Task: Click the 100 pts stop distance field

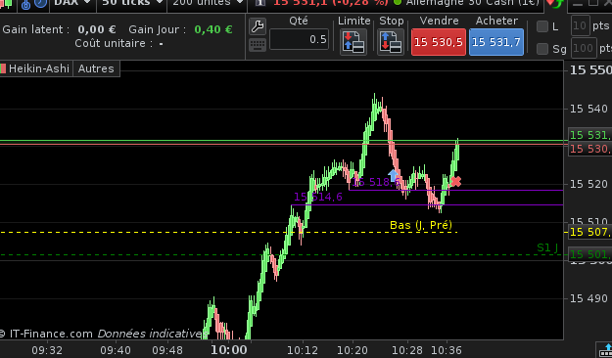Action: click(x=584, y=48)
